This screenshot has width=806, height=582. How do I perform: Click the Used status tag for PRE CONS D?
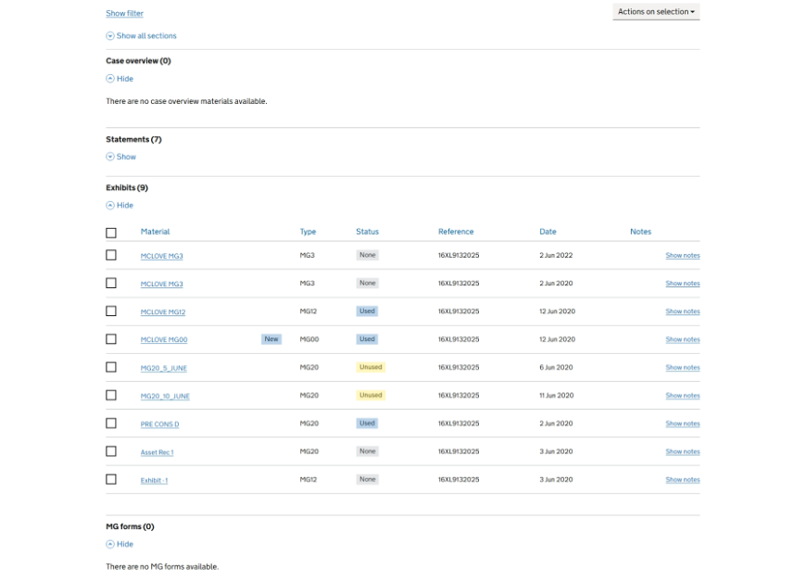click(367, 424)
